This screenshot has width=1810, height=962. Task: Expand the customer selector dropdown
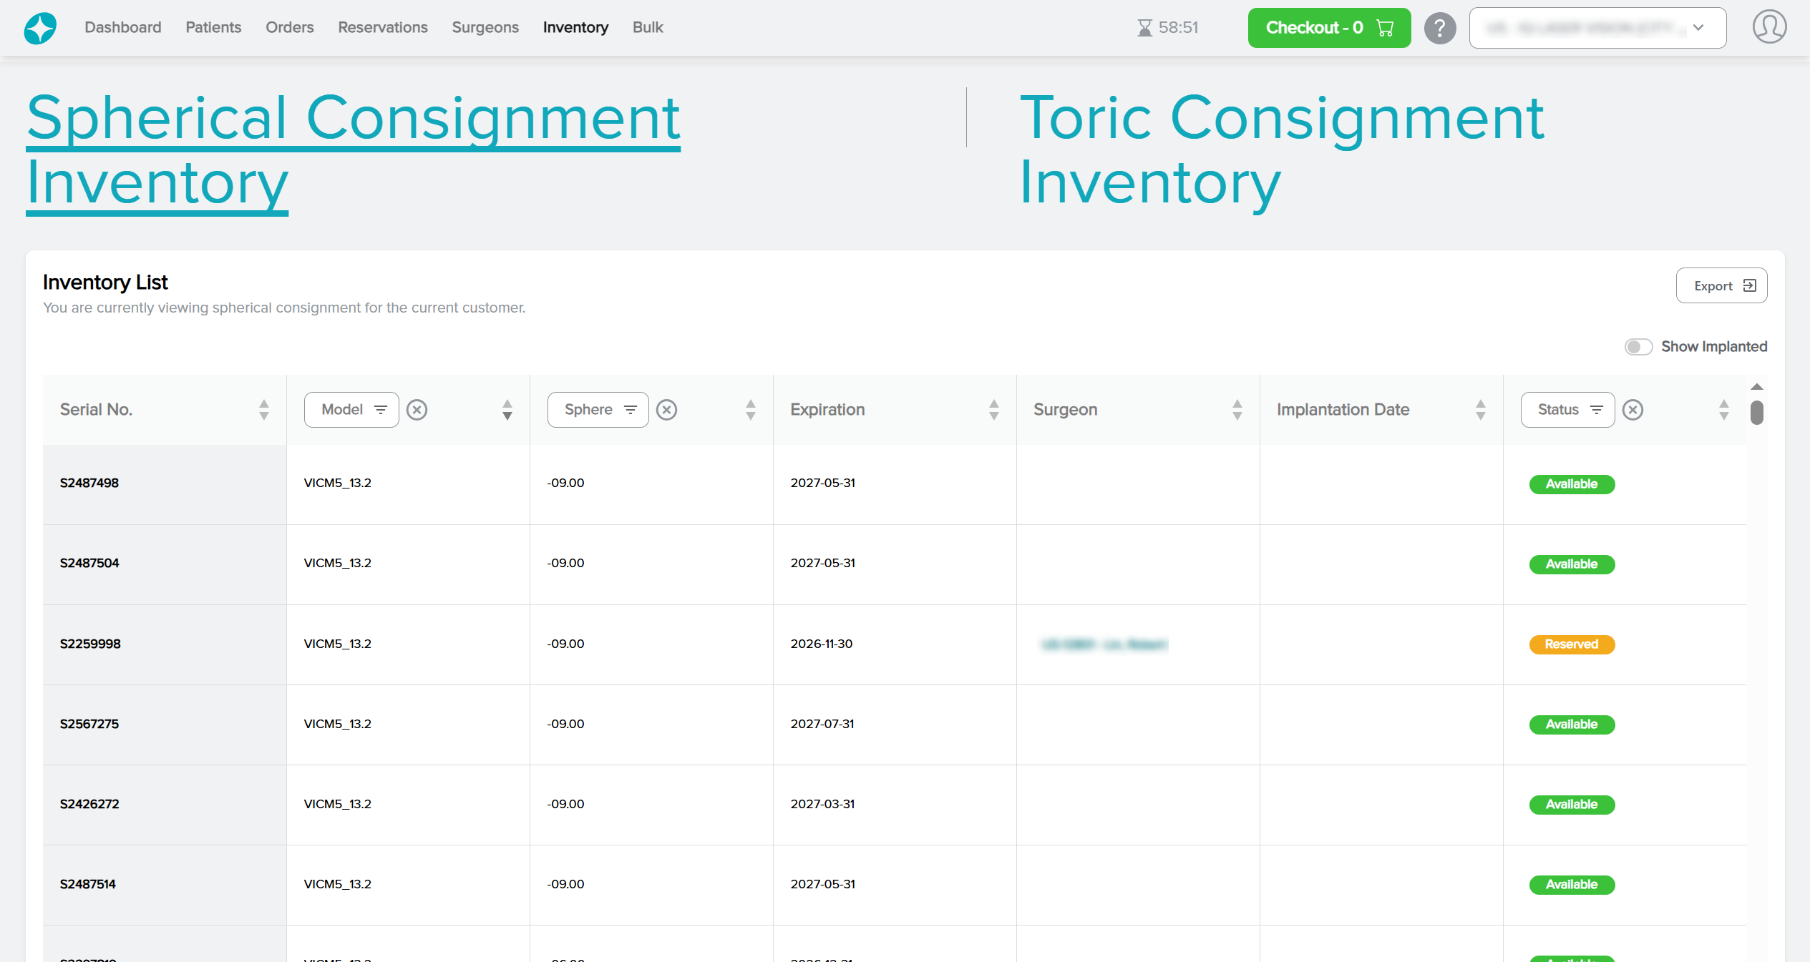[1597, 28]
